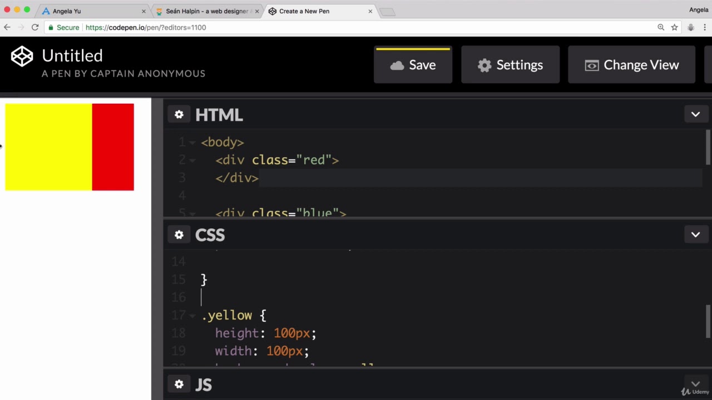Screen dimensions: 712x400
Task: Open pen Settings
Action: pos(510,65)
